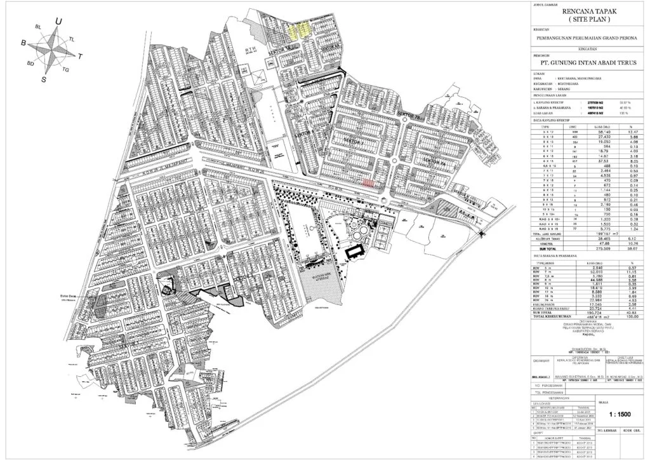Click the scale value 1 : 1500
Screen dimensions: 650x460
click(619, 414)
